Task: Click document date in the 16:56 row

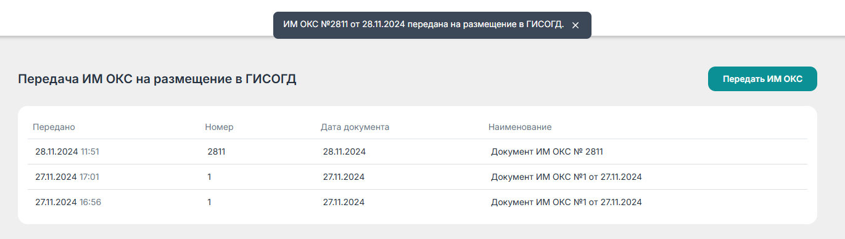Action: pyautogui.click(x=344, y=202)
